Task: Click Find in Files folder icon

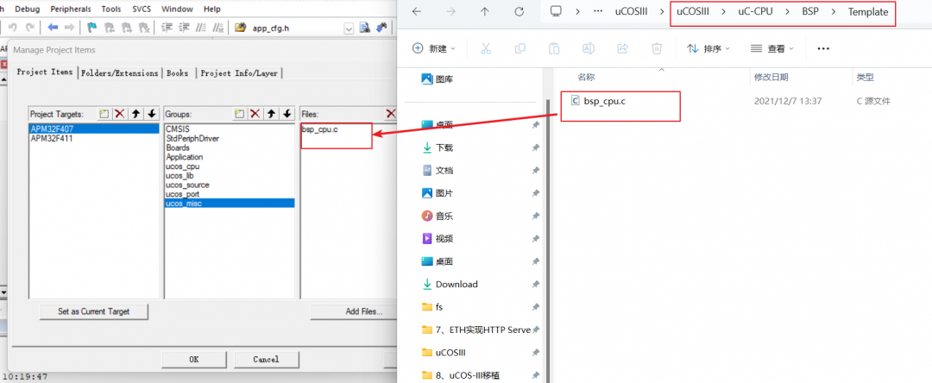Action: [x=240, y=28]
